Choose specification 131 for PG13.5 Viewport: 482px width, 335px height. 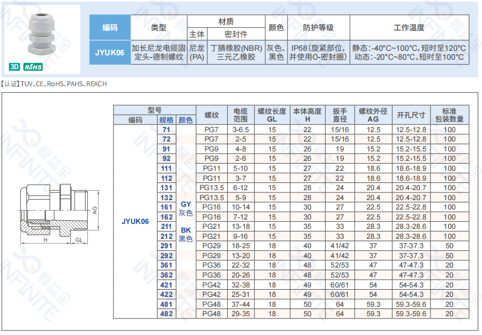click(x=166, y=188)
